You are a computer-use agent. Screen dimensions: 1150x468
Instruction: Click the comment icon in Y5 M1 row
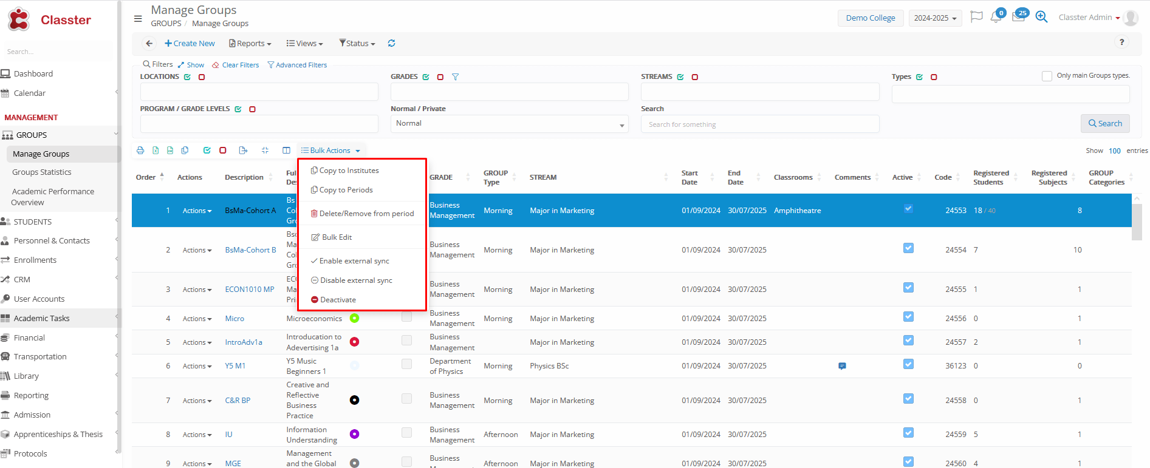pyautogui.click(x=842, y=366)
